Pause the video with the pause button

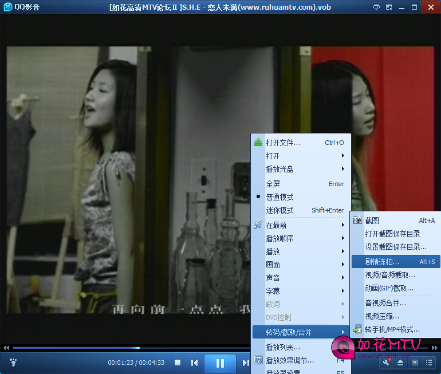(x=220, y=363)
